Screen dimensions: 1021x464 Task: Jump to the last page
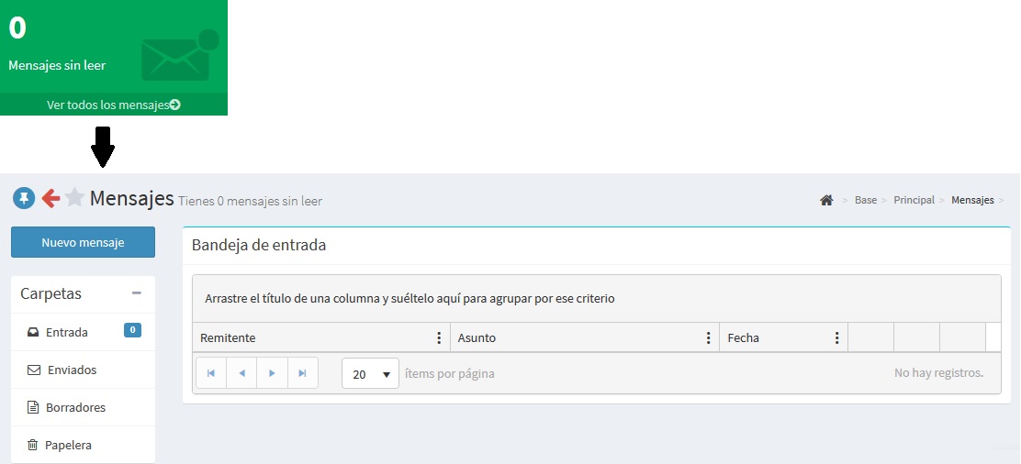[x=302, y=373]
